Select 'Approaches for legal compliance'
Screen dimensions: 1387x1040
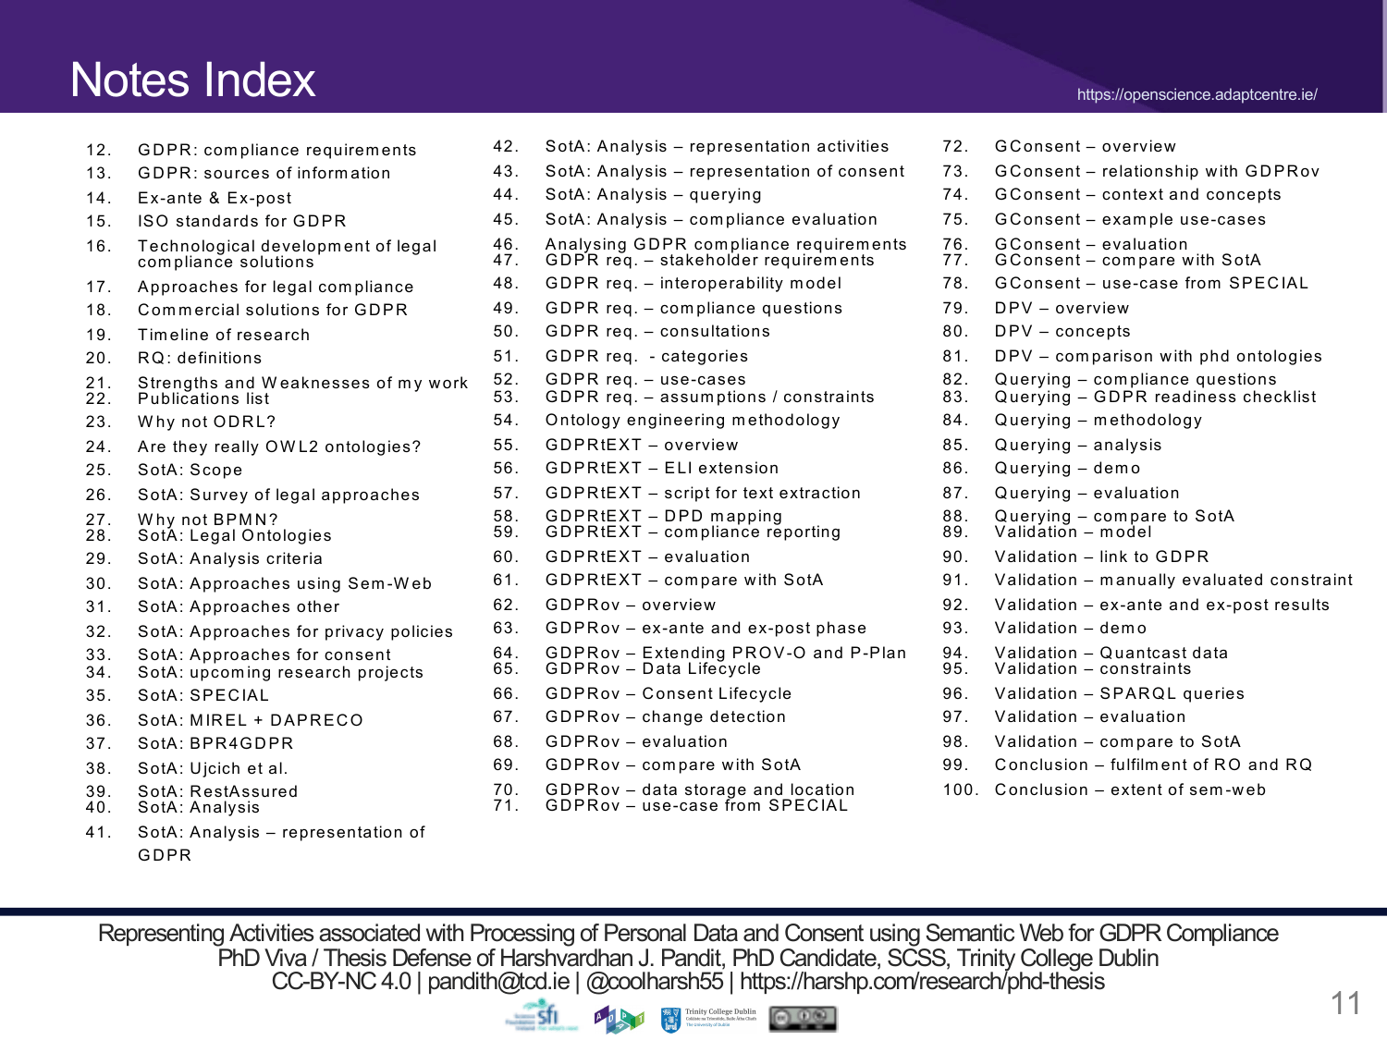pos(276,287)
